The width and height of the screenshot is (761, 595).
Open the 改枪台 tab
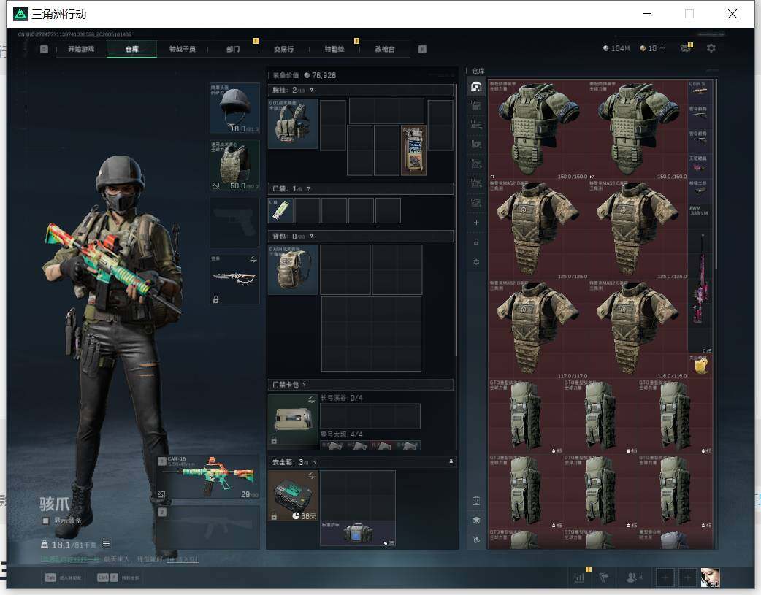pos(385,49)
